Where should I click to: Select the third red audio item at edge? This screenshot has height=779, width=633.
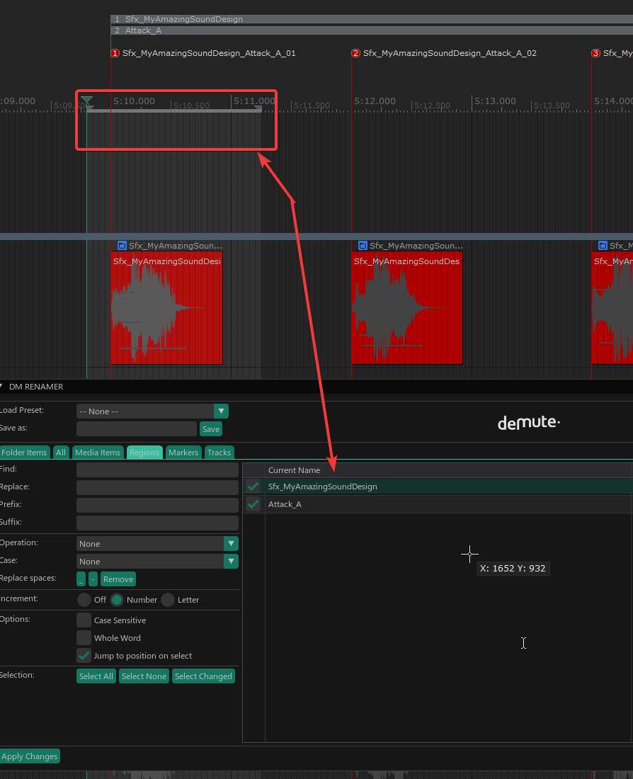pyautogui.click(x=612, y=308)
